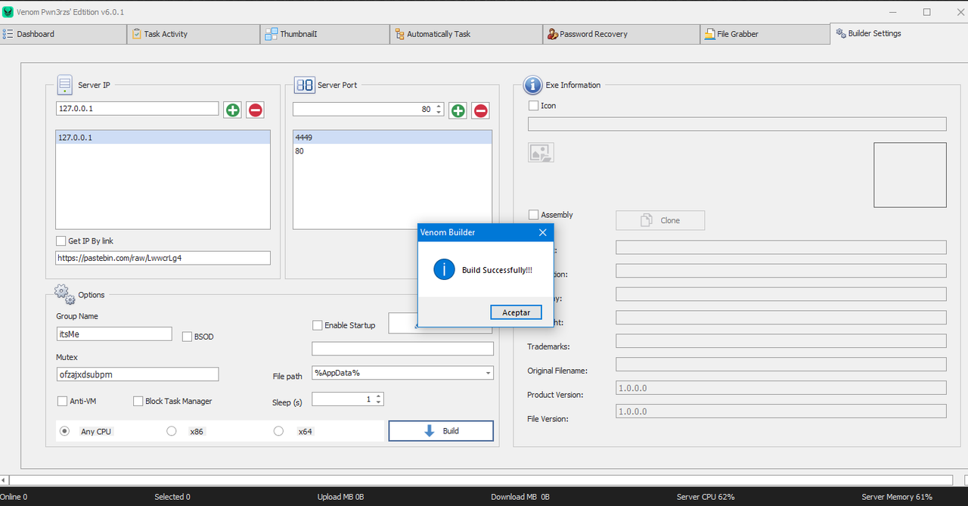Click the Sleep (s) value field
The image size is (968, 506).
coord(343,399)
